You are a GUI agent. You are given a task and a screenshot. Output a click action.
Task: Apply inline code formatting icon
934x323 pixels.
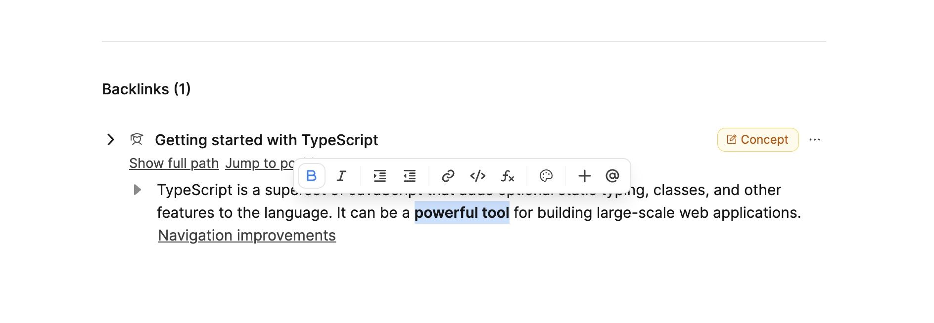click(x=477, y=176)
